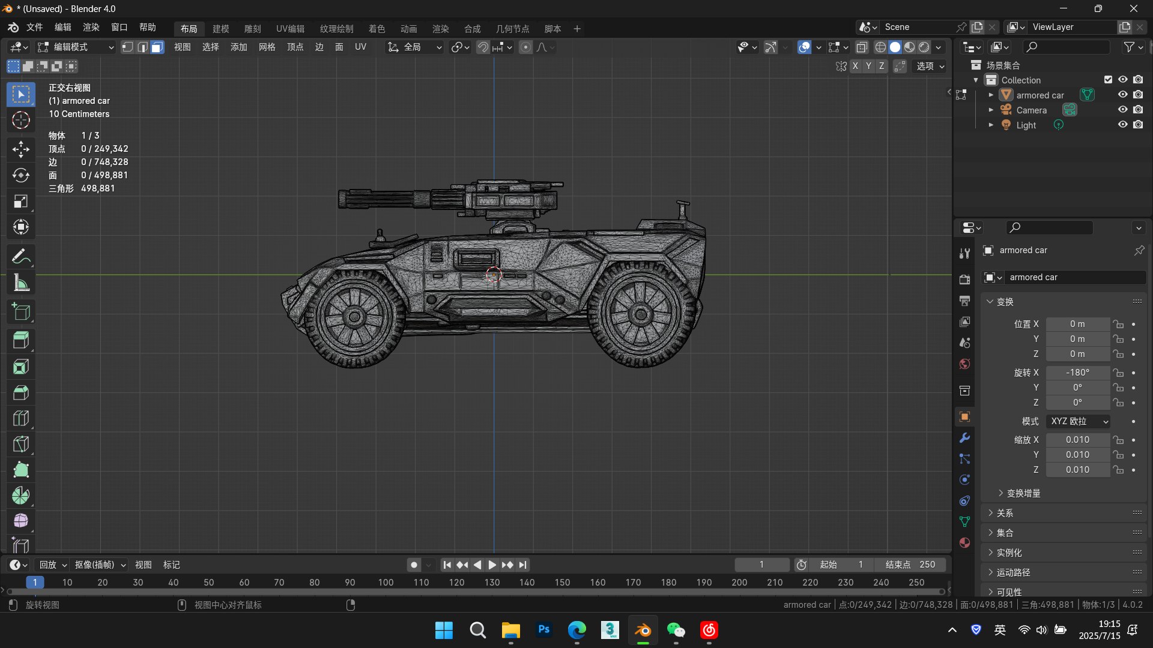The width and height of the screenshot is (1153, 648).
Task: Play animation in timeline
Action: click(x=492, y=565)
